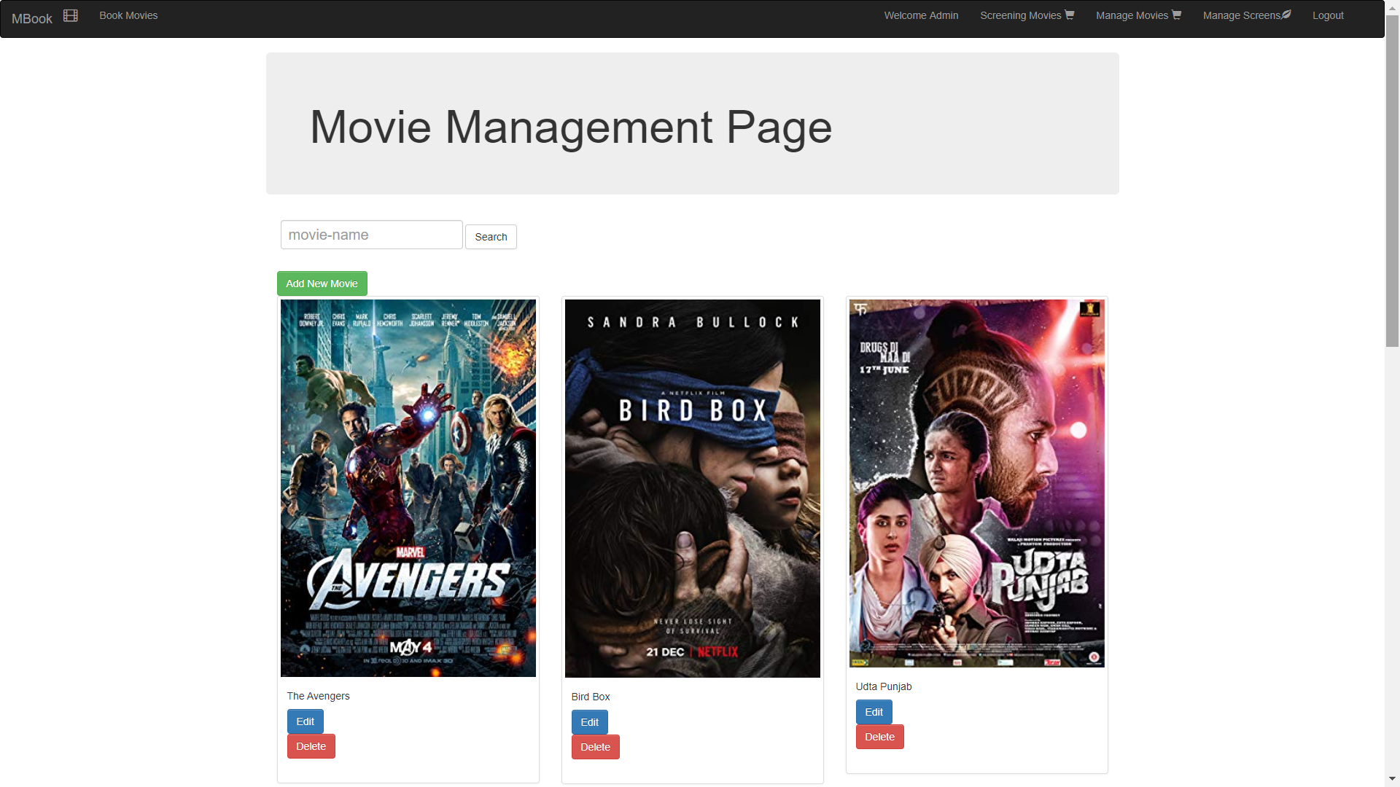This screenshot has width=1400, height=787.
Task: Click the scrollbar up arrow
Action: pyautogui.click(x=1392, y=7)
